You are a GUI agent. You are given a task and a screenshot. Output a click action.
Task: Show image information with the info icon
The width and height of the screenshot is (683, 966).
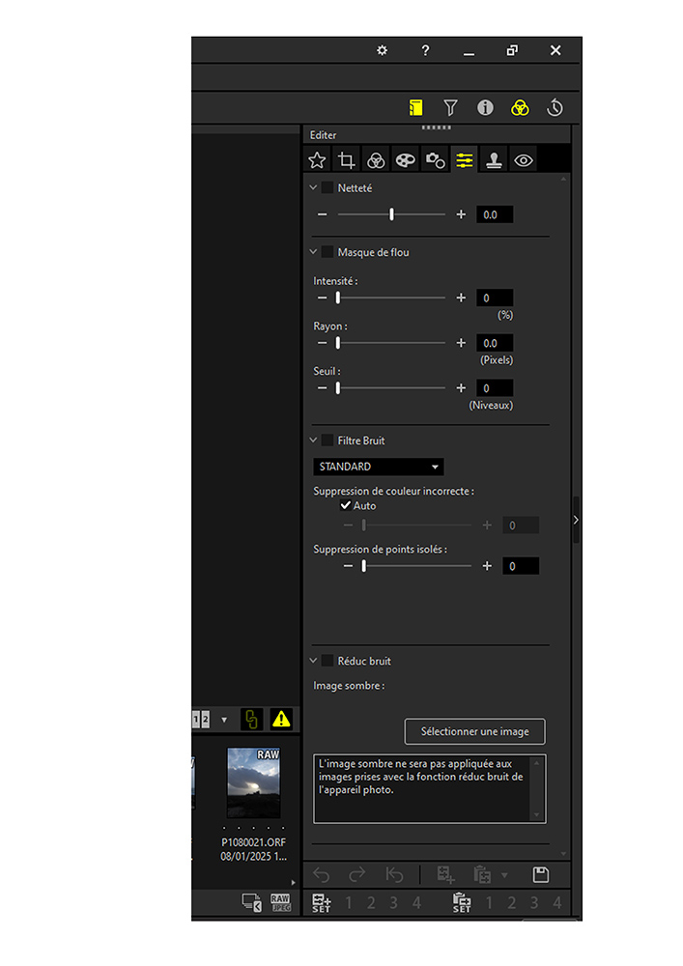coord(485,108)
